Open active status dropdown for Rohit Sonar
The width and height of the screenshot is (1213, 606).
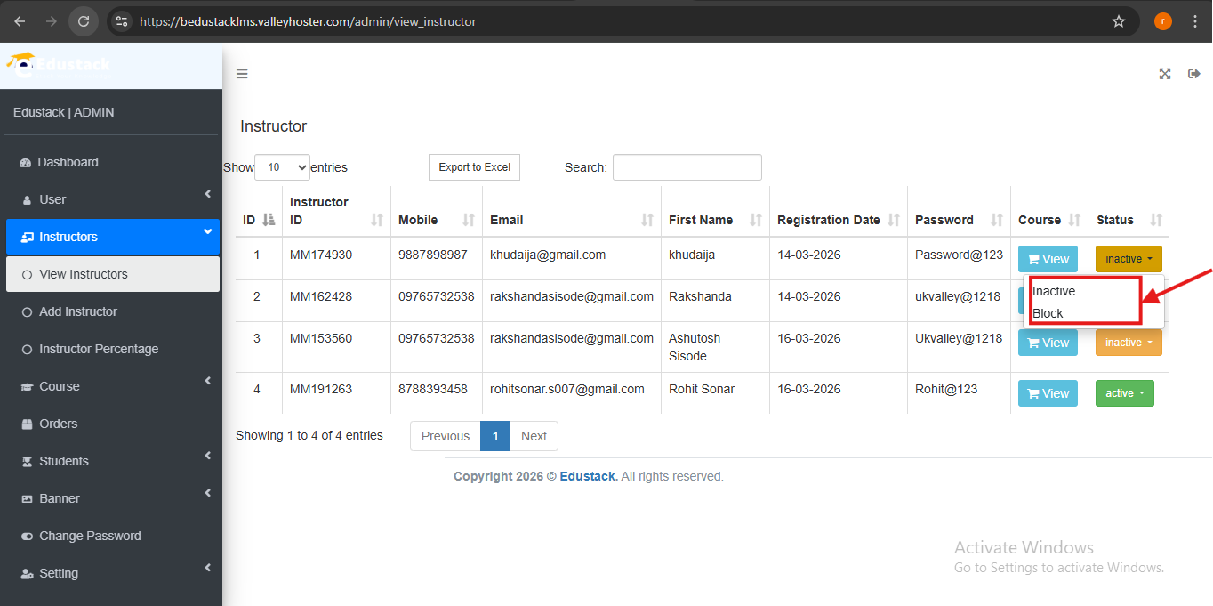click(x=1124, y=393)
